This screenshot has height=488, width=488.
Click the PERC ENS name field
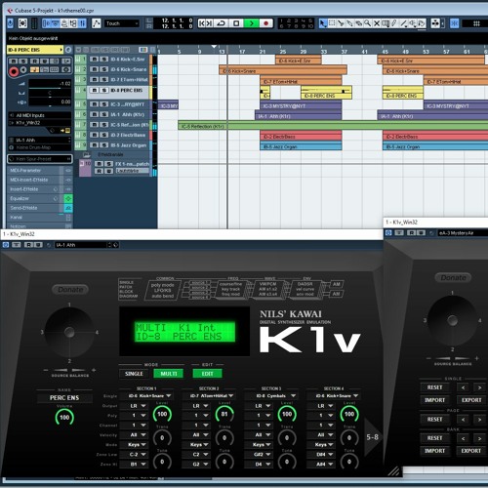coord(64,397)
